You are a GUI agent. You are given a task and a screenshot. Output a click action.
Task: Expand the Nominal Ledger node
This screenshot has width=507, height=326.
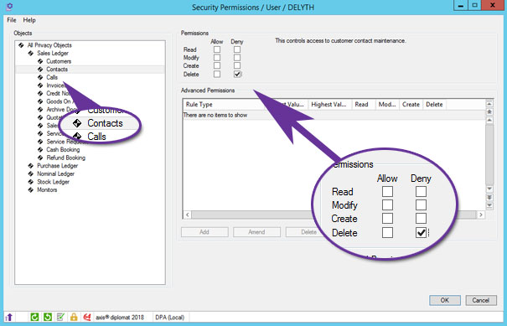point(31,173)
